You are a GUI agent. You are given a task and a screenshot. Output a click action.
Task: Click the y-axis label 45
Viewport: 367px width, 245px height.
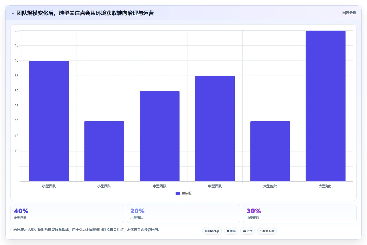(16, 45)
